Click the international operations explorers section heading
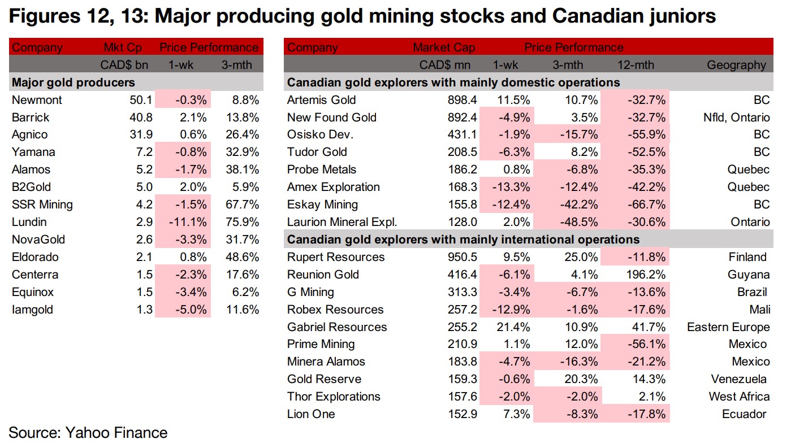This screenshot has height=448, width=791. click(x=463, y=240)
